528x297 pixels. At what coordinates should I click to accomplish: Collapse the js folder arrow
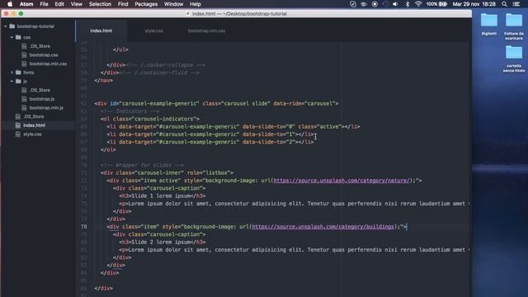(x=12, y=81)
